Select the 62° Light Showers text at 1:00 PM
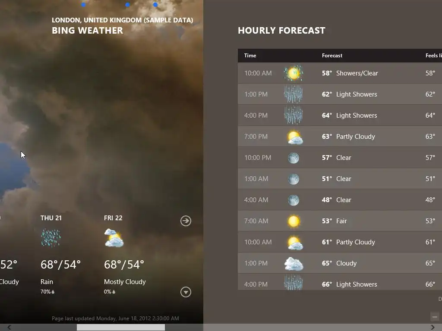Screen dimensions: 442x331 click(x=350, y=94)
